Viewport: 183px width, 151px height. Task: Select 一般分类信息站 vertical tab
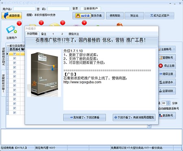pyautogui.click(x=4, y=83)
